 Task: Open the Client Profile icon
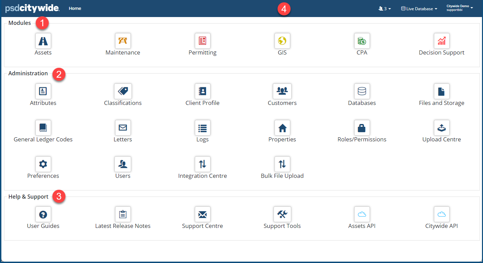203,91
